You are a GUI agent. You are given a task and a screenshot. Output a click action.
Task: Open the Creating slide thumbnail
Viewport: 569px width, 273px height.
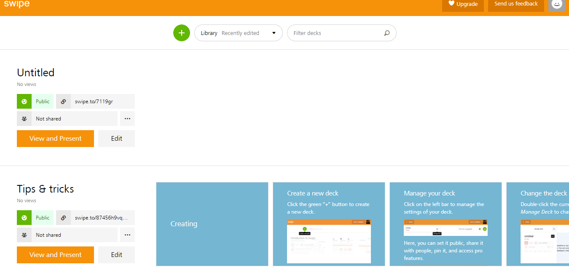[x=212, y=224]
